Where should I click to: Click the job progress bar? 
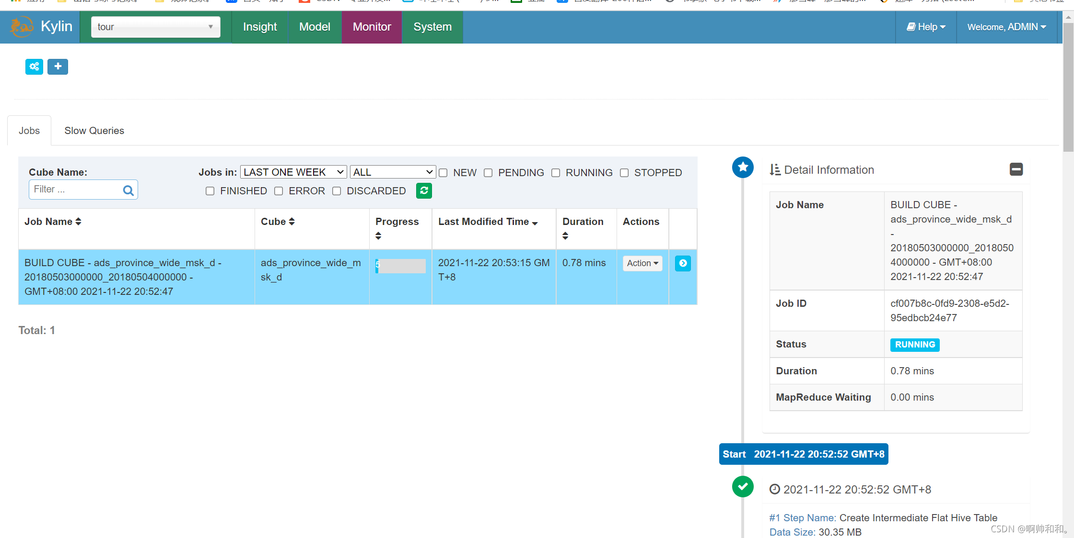(400, 266)
